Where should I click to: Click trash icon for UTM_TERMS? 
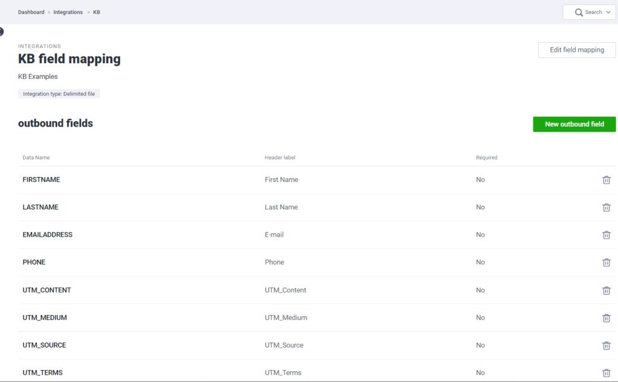(606, 373)
